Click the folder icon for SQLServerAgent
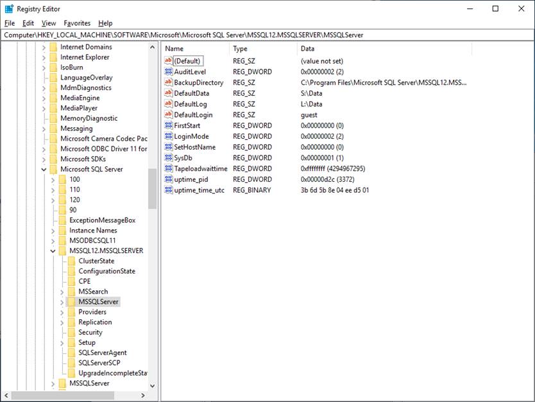Viewport: 535px width, 402px height. point(71,353)
